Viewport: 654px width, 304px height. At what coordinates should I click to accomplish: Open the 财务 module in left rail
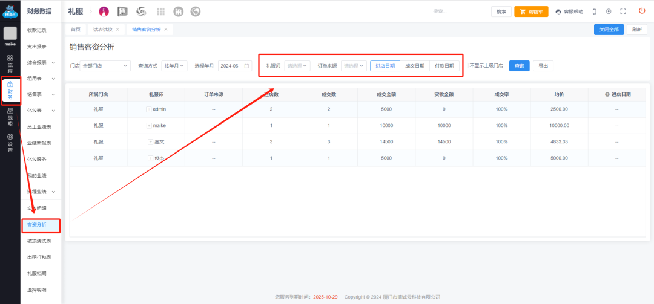10,91
